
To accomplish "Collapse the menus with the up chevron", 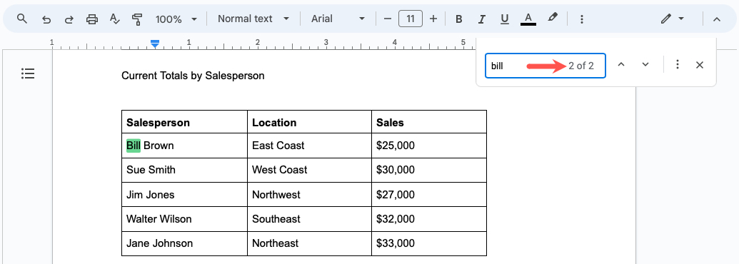I will (717, 19).
